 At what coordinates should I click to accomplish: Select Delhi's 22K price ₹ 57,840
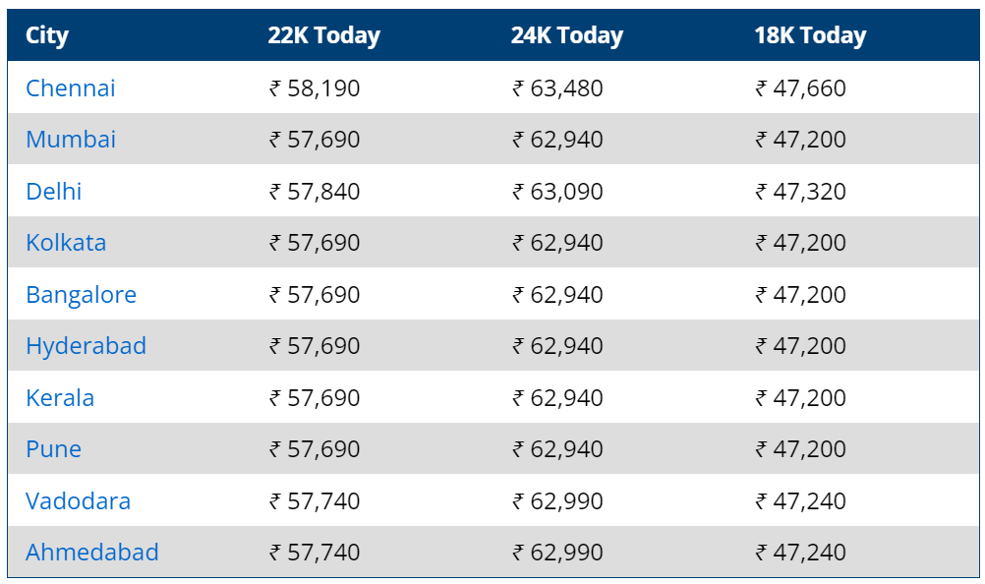point(315,192)
